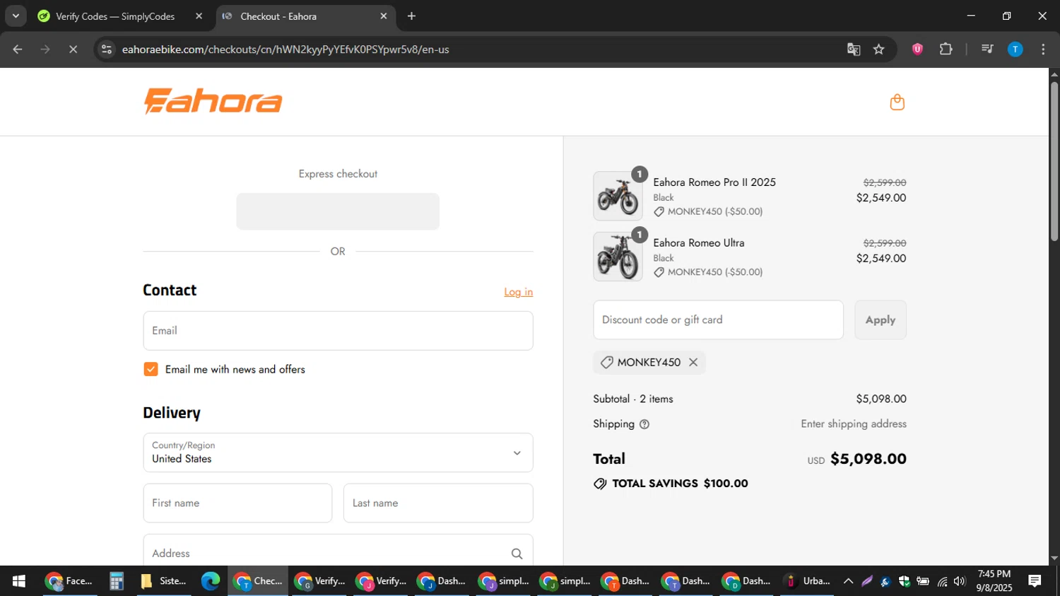Open a new browser tab

tap(411, 16)
